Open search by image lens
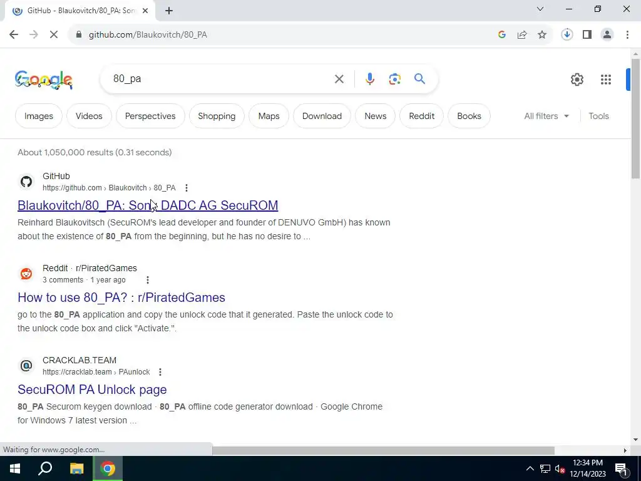The height and width of the screenshot is (481, 641). pyautogui.click(x=394, y=79)
